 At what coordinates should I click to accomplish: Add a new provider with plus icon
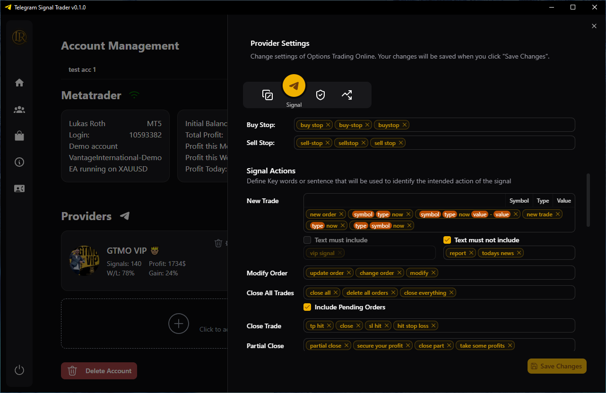pyautogui.click(x=179, y=324)
